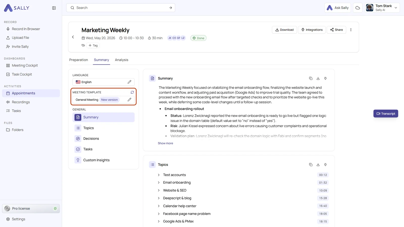This screenshot has height=227, width=404.
Task: Open the Integrations button
Action: pyautogui.click(x=312, y=30)
